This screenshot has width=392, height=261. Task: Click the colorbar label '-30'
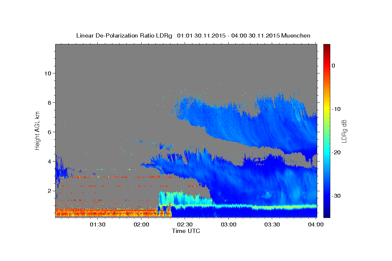336,196
